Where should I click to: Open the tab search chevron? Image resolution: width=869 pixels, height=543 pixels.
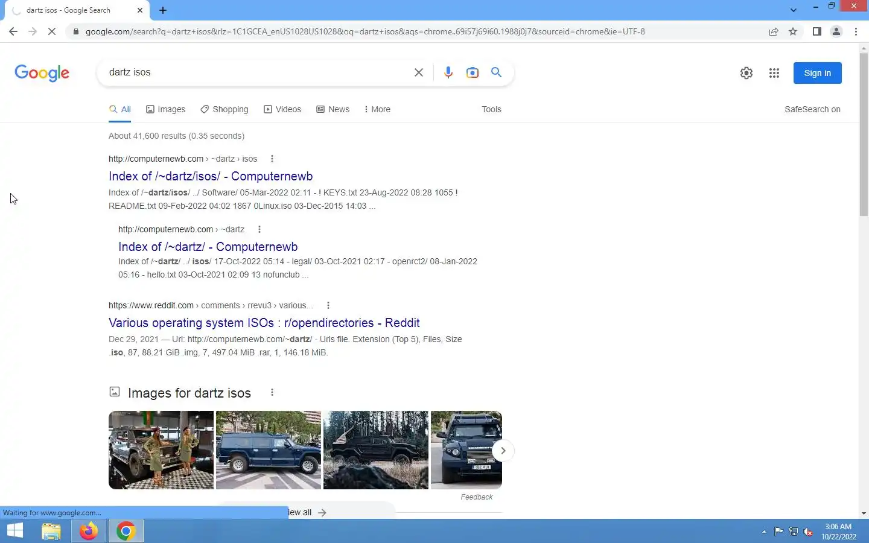[794, 10]
